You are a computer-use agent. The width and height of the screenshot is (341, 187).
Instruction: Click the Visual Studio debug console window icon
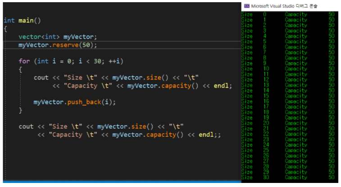246,6
